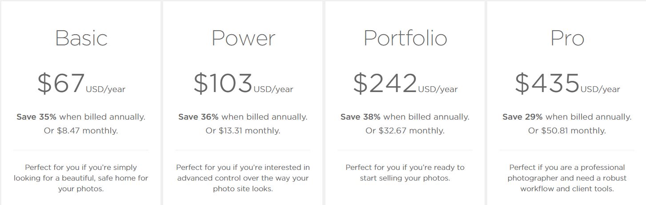Click the $242 USD/year price
Screen dimensions: 646x205
click(405, 84)
